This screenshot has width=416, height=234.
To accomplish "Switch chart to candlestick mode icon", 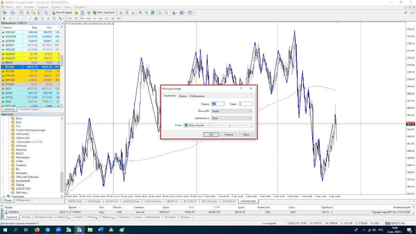I will (127, 12).
